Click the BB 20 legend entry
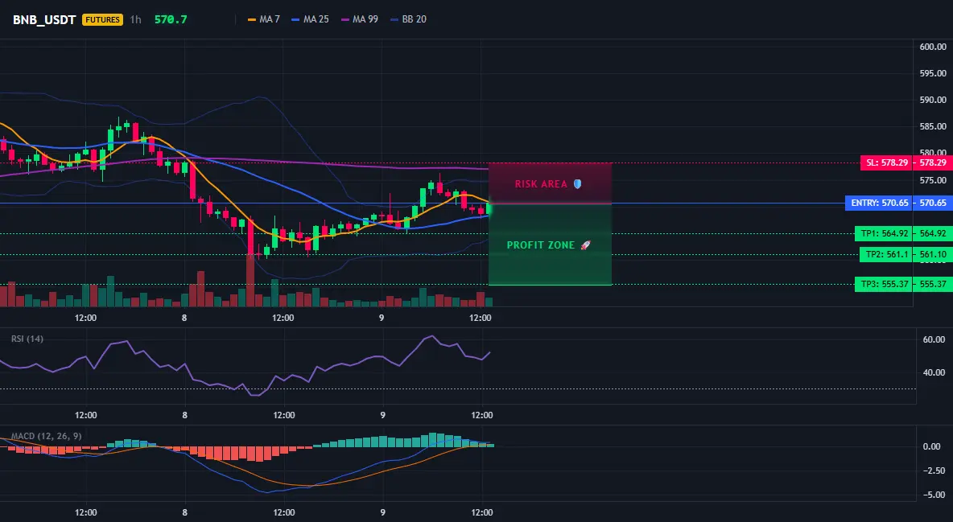 (408, 19)
